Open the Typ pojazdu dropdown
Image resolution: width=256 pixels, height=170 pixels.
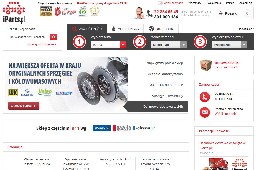click(230, 45)
